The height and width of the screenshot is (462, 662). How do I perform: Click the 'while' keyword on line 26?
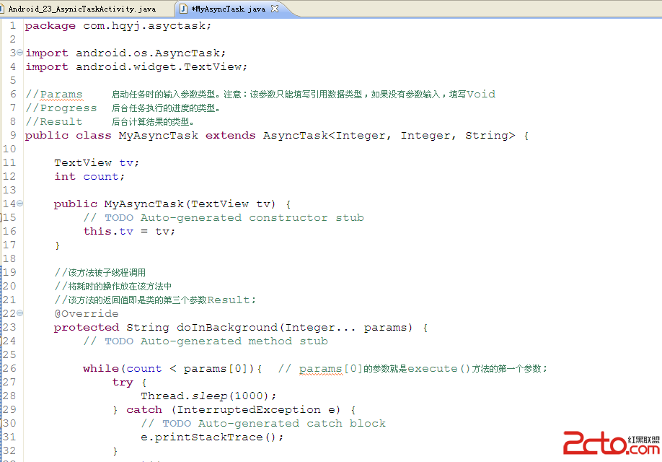[x=101, y=369]
